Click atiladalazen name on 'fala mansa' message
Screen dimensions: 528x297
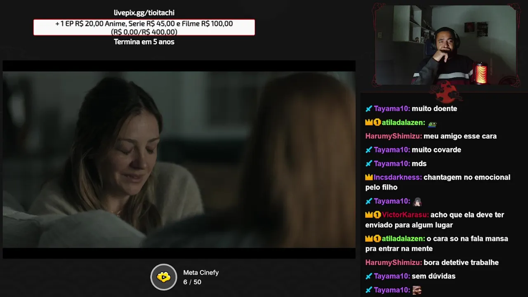tap(403, 239)
